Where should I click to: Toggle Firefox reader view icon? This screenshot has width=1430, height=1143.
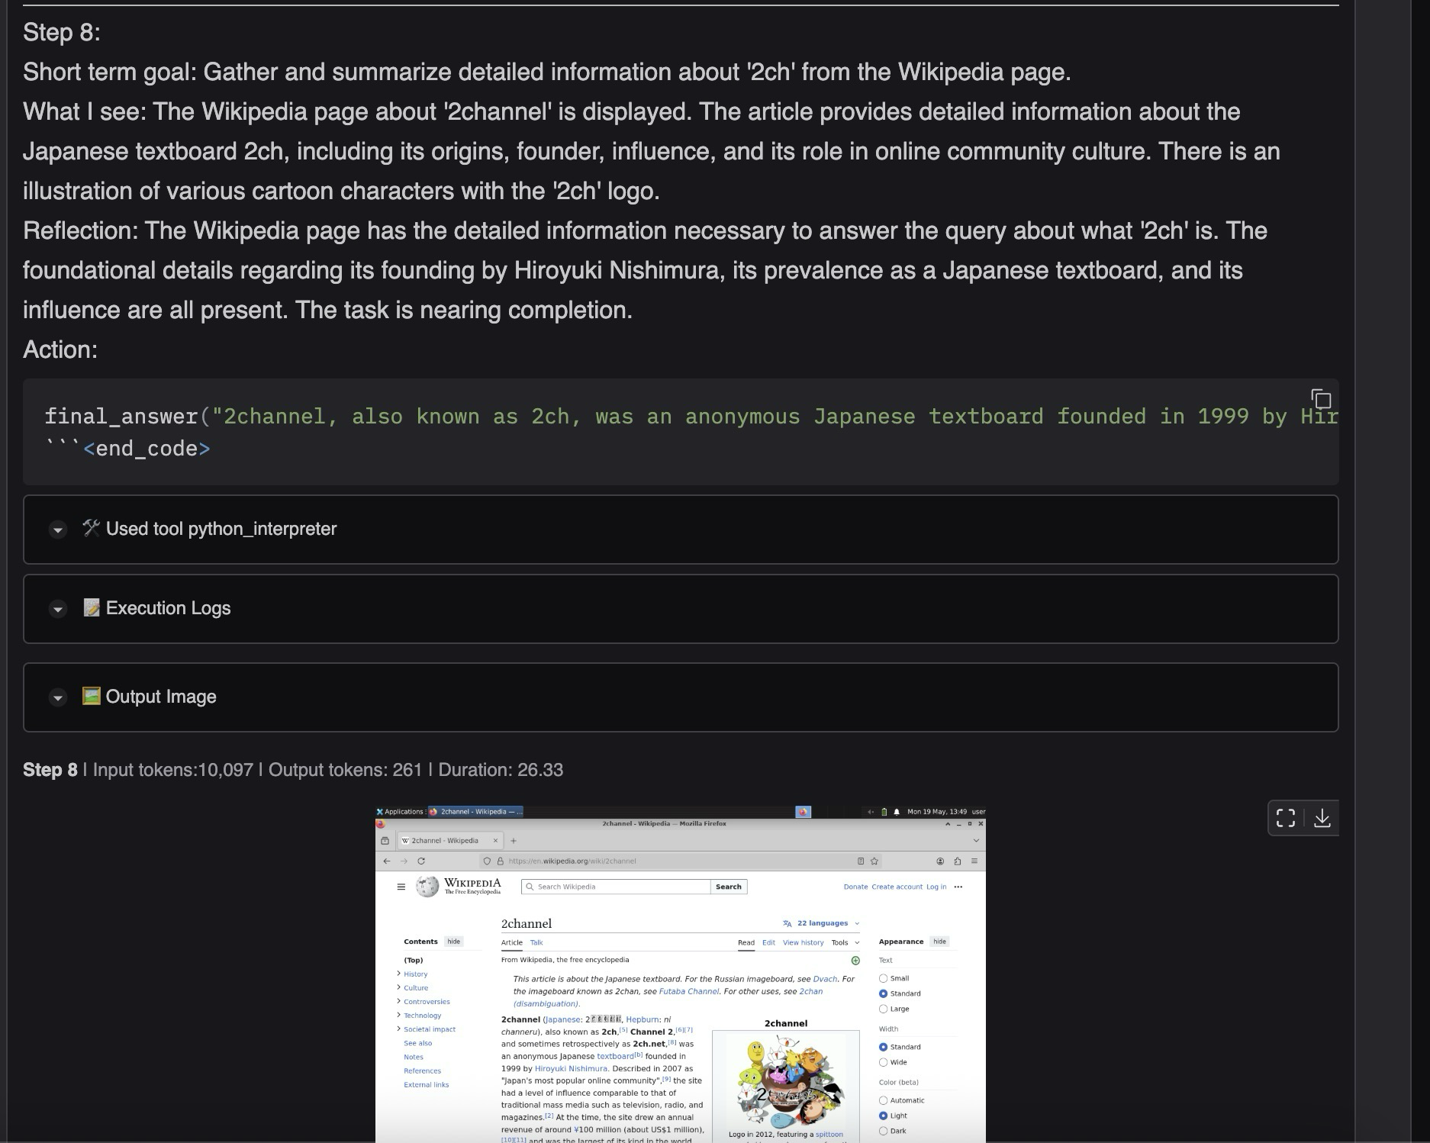click(861, 861)
